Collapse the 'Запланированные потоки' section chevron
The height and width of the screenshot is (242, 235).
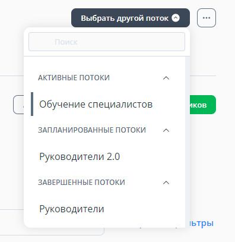[x=166, y=130]
